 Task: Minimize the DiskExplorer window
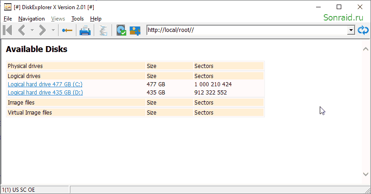pyautogui.click(x=318, y=7)
